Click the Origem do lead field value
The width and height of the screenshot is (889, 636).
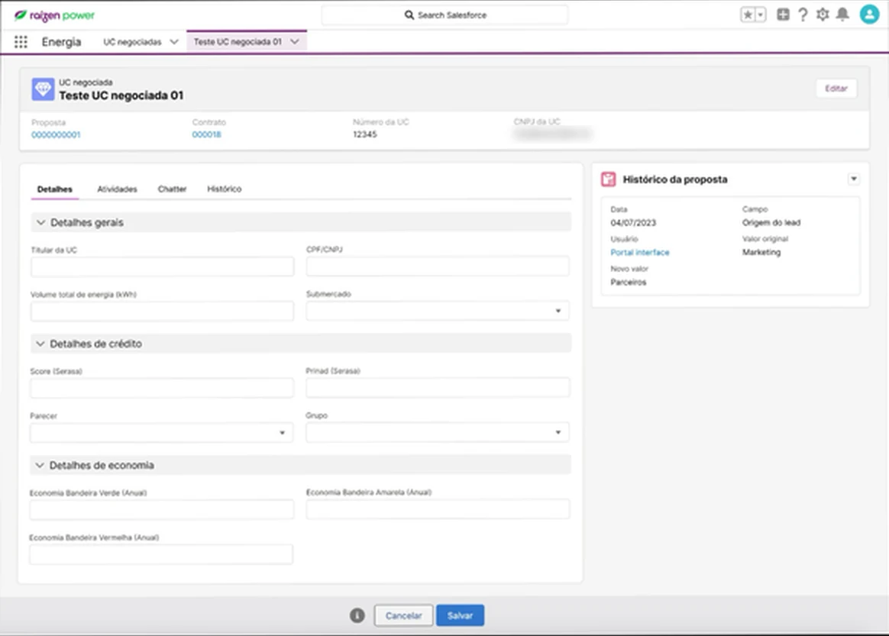pos(771,223)
